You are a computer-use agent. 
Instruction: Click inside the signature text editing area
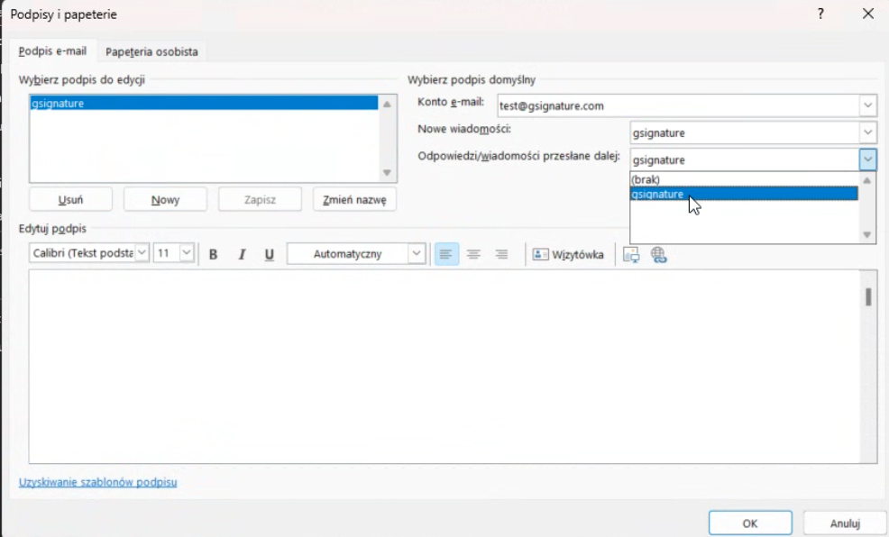444,367
